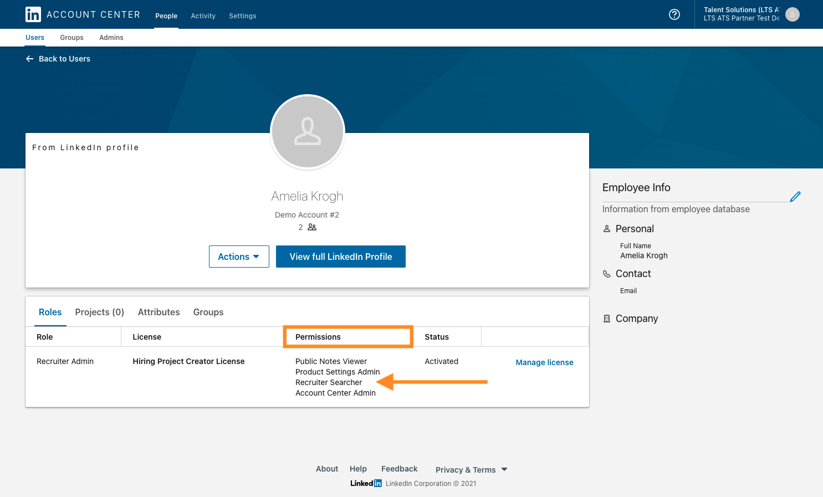Open the help question mark icon
This screenshot has width=823, height=497.
(x=674, y=14)
